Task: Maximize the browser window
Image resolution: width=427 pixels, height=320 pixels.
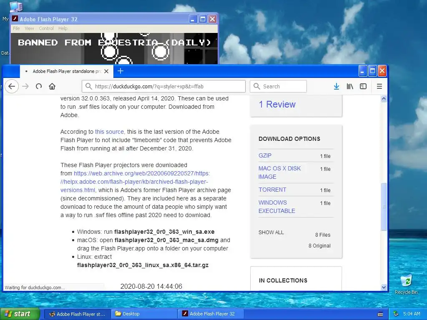Action: pyautogui.click(x=372, y=71)
